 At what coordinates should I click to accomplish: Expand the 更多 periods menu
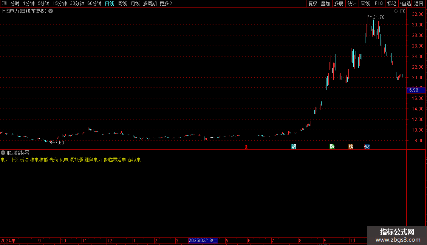tap(166, 3)
